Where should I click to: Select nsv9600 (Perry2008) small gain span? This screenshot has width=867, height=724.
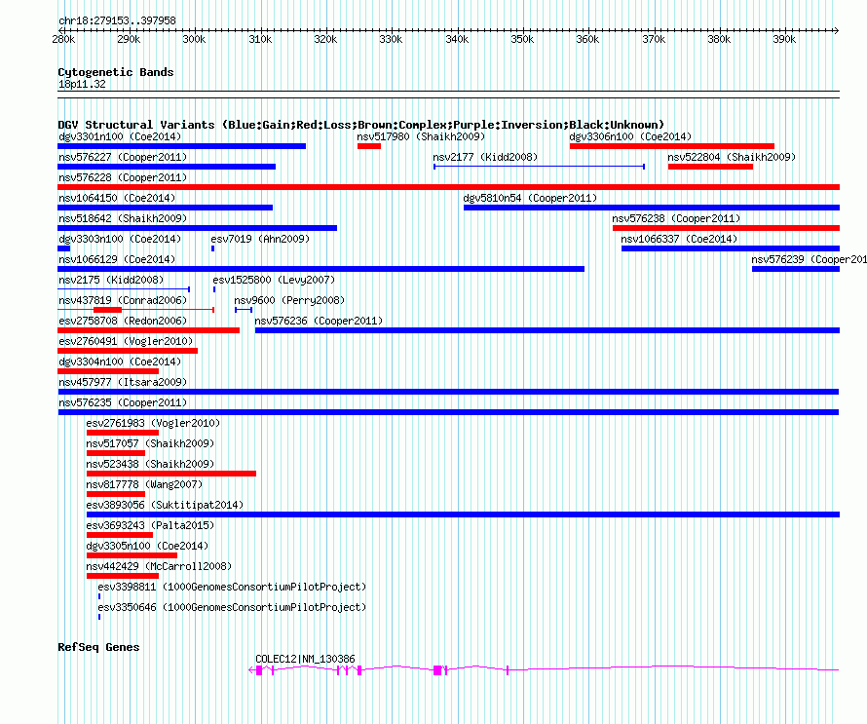coord(244,310)
